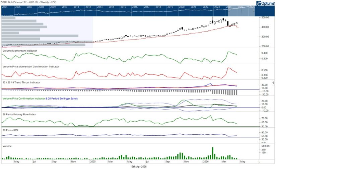This screenshot has width=343, height=193.
Task: Select the Volume Price Confirmation Indicator label
Action: (23, 98)
